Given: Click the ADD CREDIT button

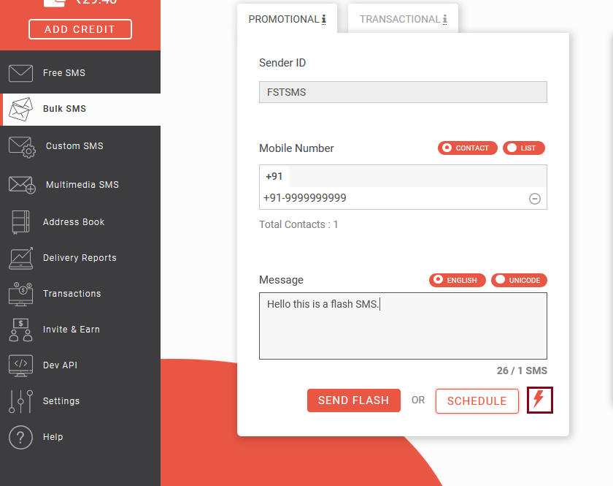Looking at the screenshot, I should 80,29.
